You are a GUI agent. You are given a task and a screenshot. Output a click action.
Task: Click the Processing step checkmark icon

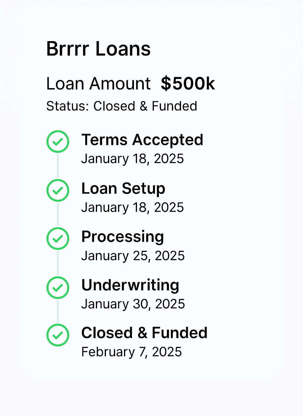pos(58,239)
